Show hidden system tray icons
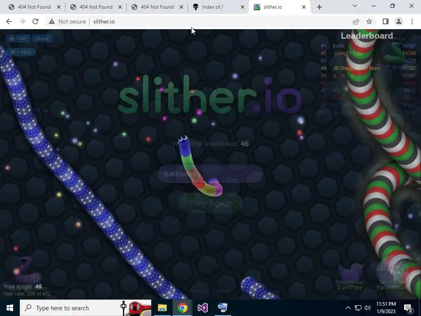The height and width of the screenshot is (316, 421). 348,308
